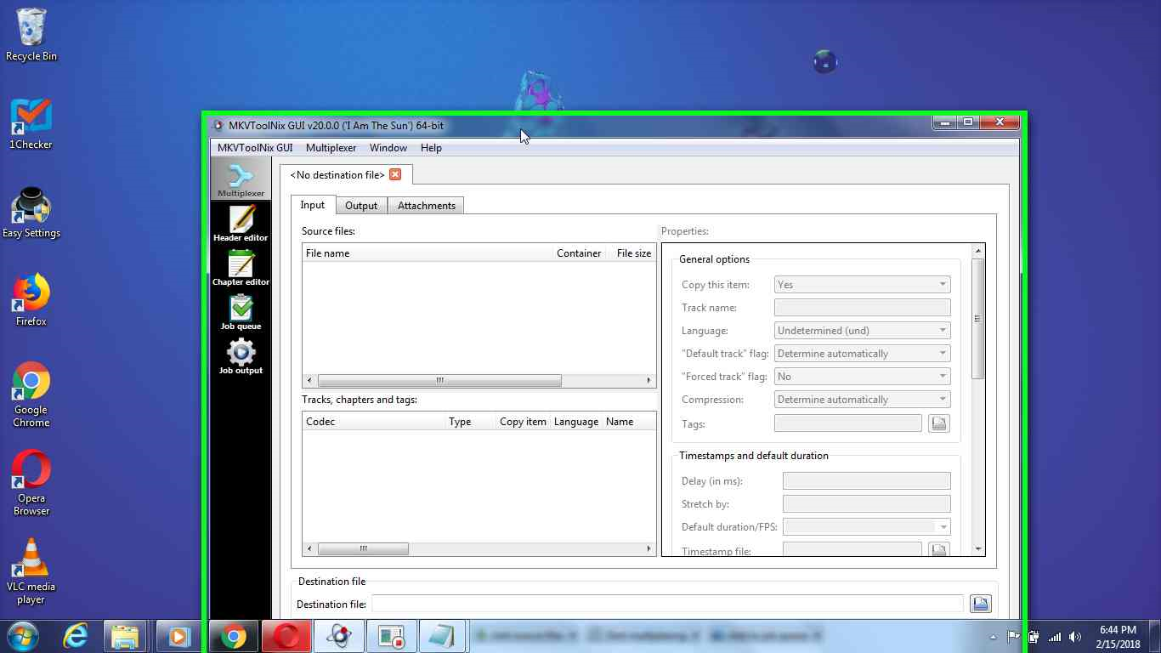Browse for Timestamp file button
The width and height of the screenshot is (1161, 653).
point(939,550)
